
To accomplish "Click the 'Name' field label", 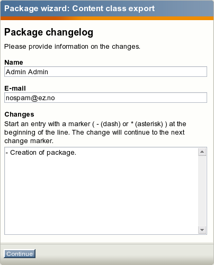I will pos(14,63).
